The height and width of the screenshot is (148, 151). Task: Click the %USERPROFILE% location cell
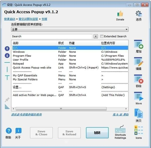tap(113, 60)
